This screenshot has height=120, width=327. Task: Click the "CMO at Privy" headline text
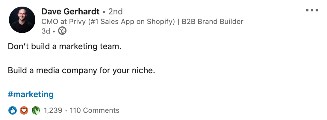tap(64, 22)
